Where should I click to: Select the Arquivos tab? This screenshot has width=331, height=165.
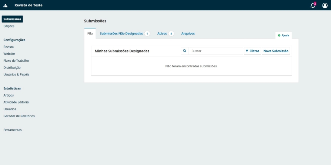click(x=188, y=33)
